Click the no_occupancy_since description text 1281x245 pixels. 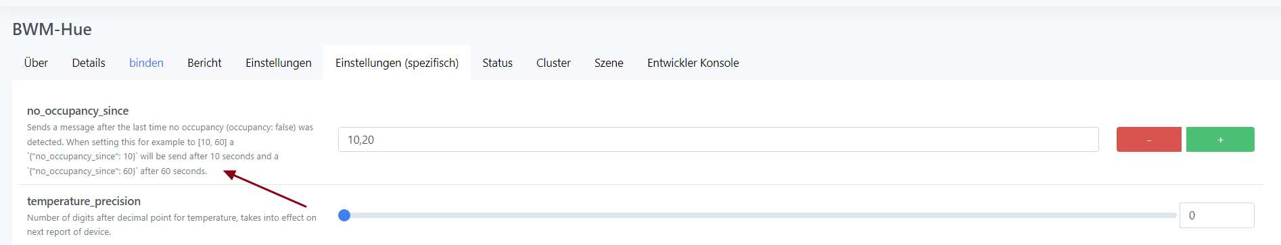[x=170, y=149]
